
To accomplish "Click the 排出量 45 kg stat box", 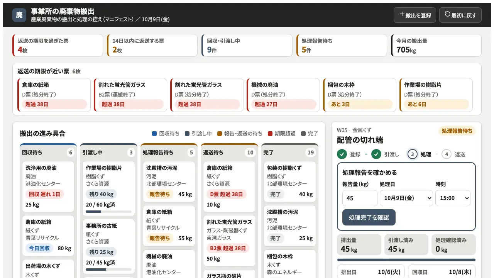I will (x=359, y=245).
